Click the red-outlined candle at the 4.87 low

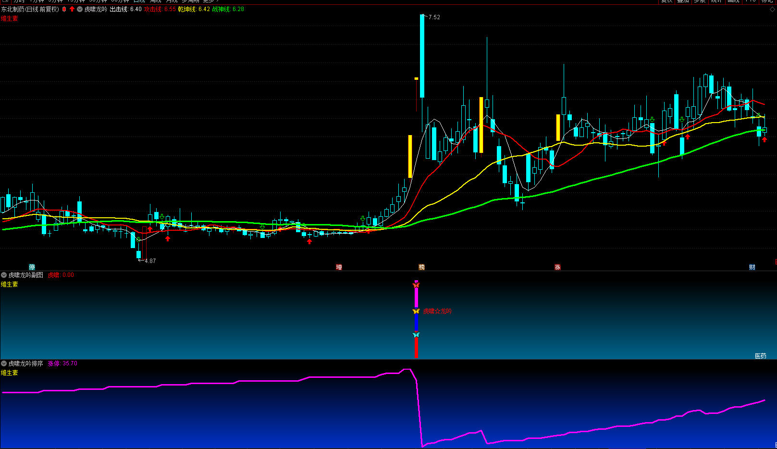144,243
